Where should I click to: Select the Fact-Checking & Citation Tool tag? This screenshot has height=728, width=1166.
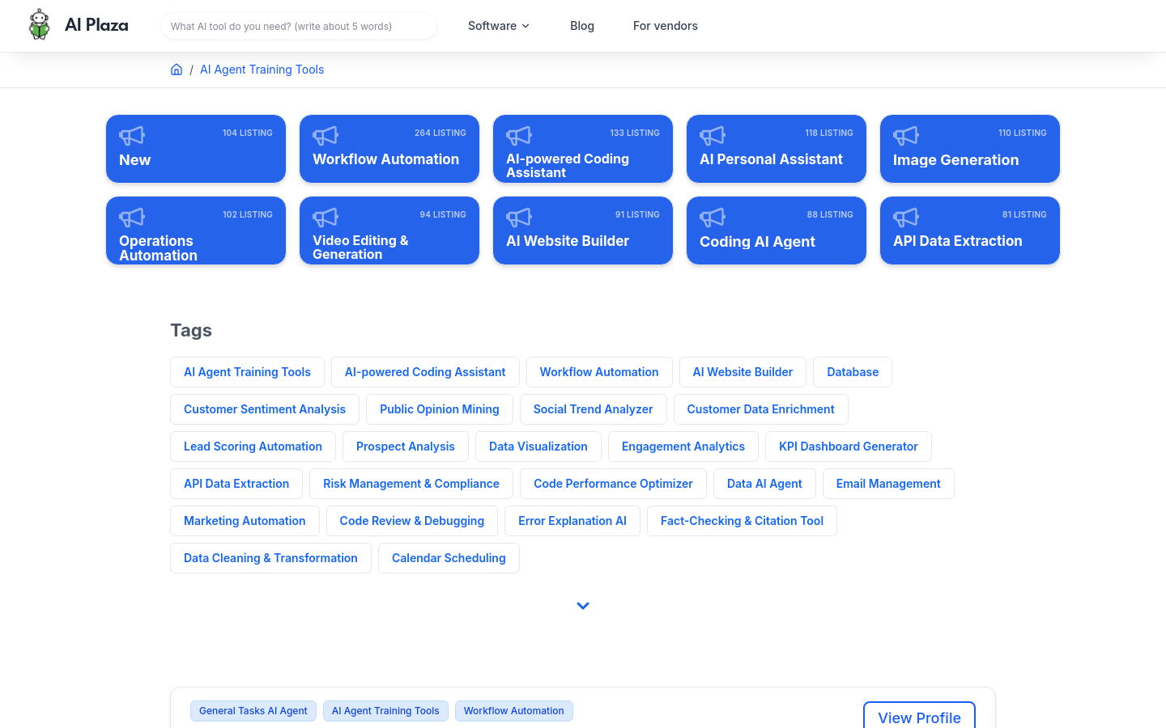coord(742,521)
